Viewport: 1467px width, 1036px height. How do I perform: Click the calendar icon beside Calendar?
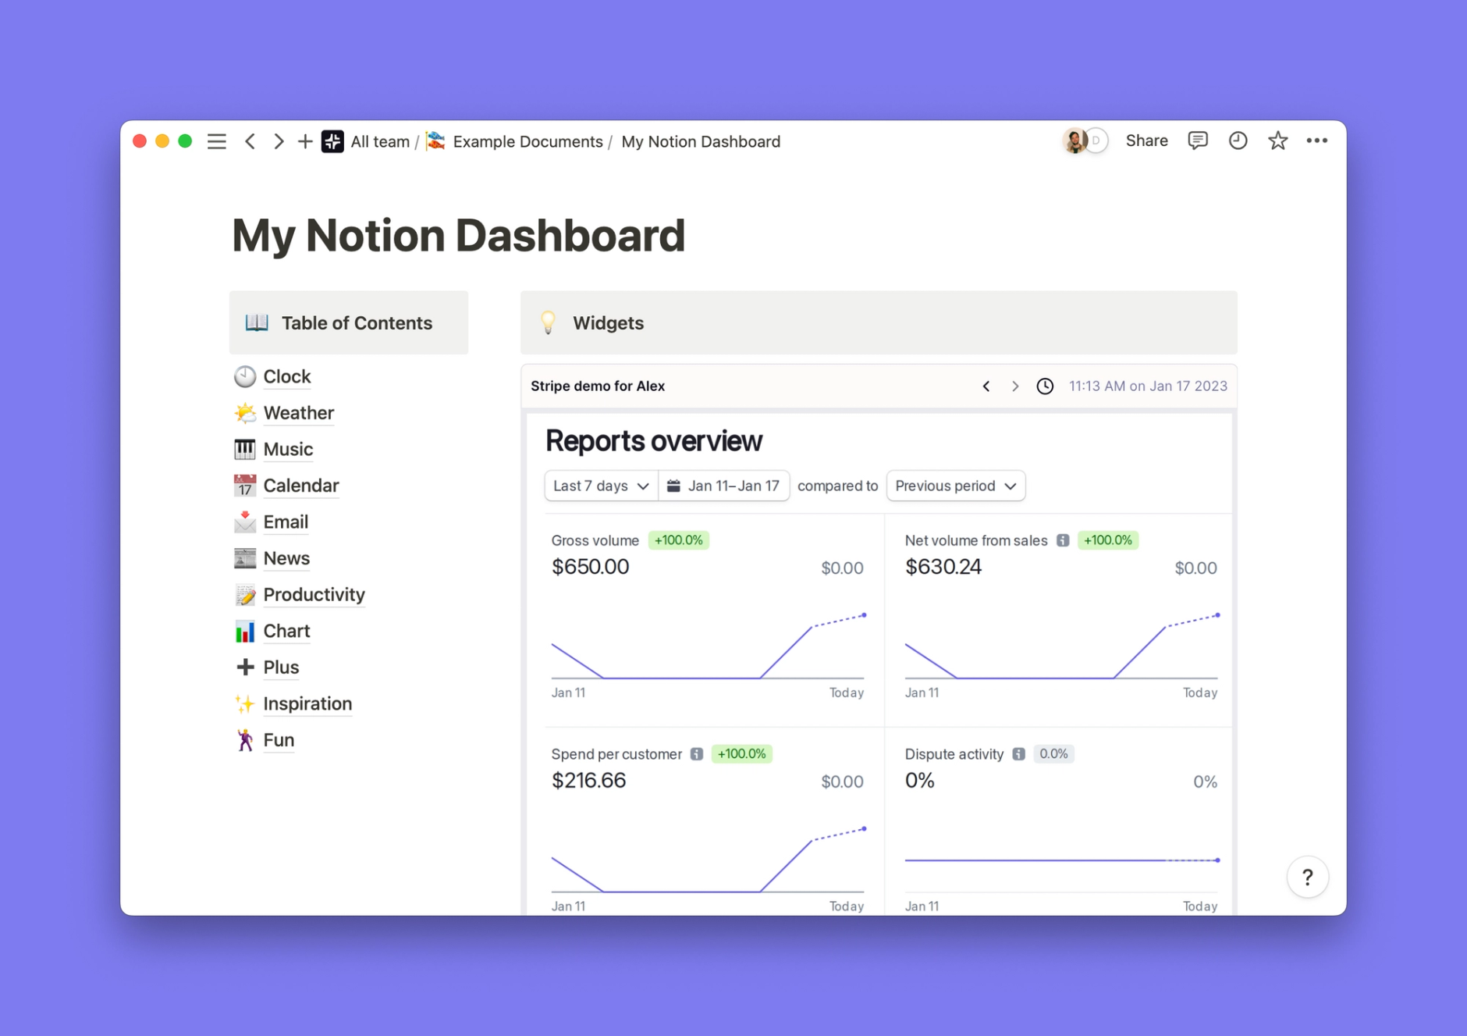(x=245, y=486)
